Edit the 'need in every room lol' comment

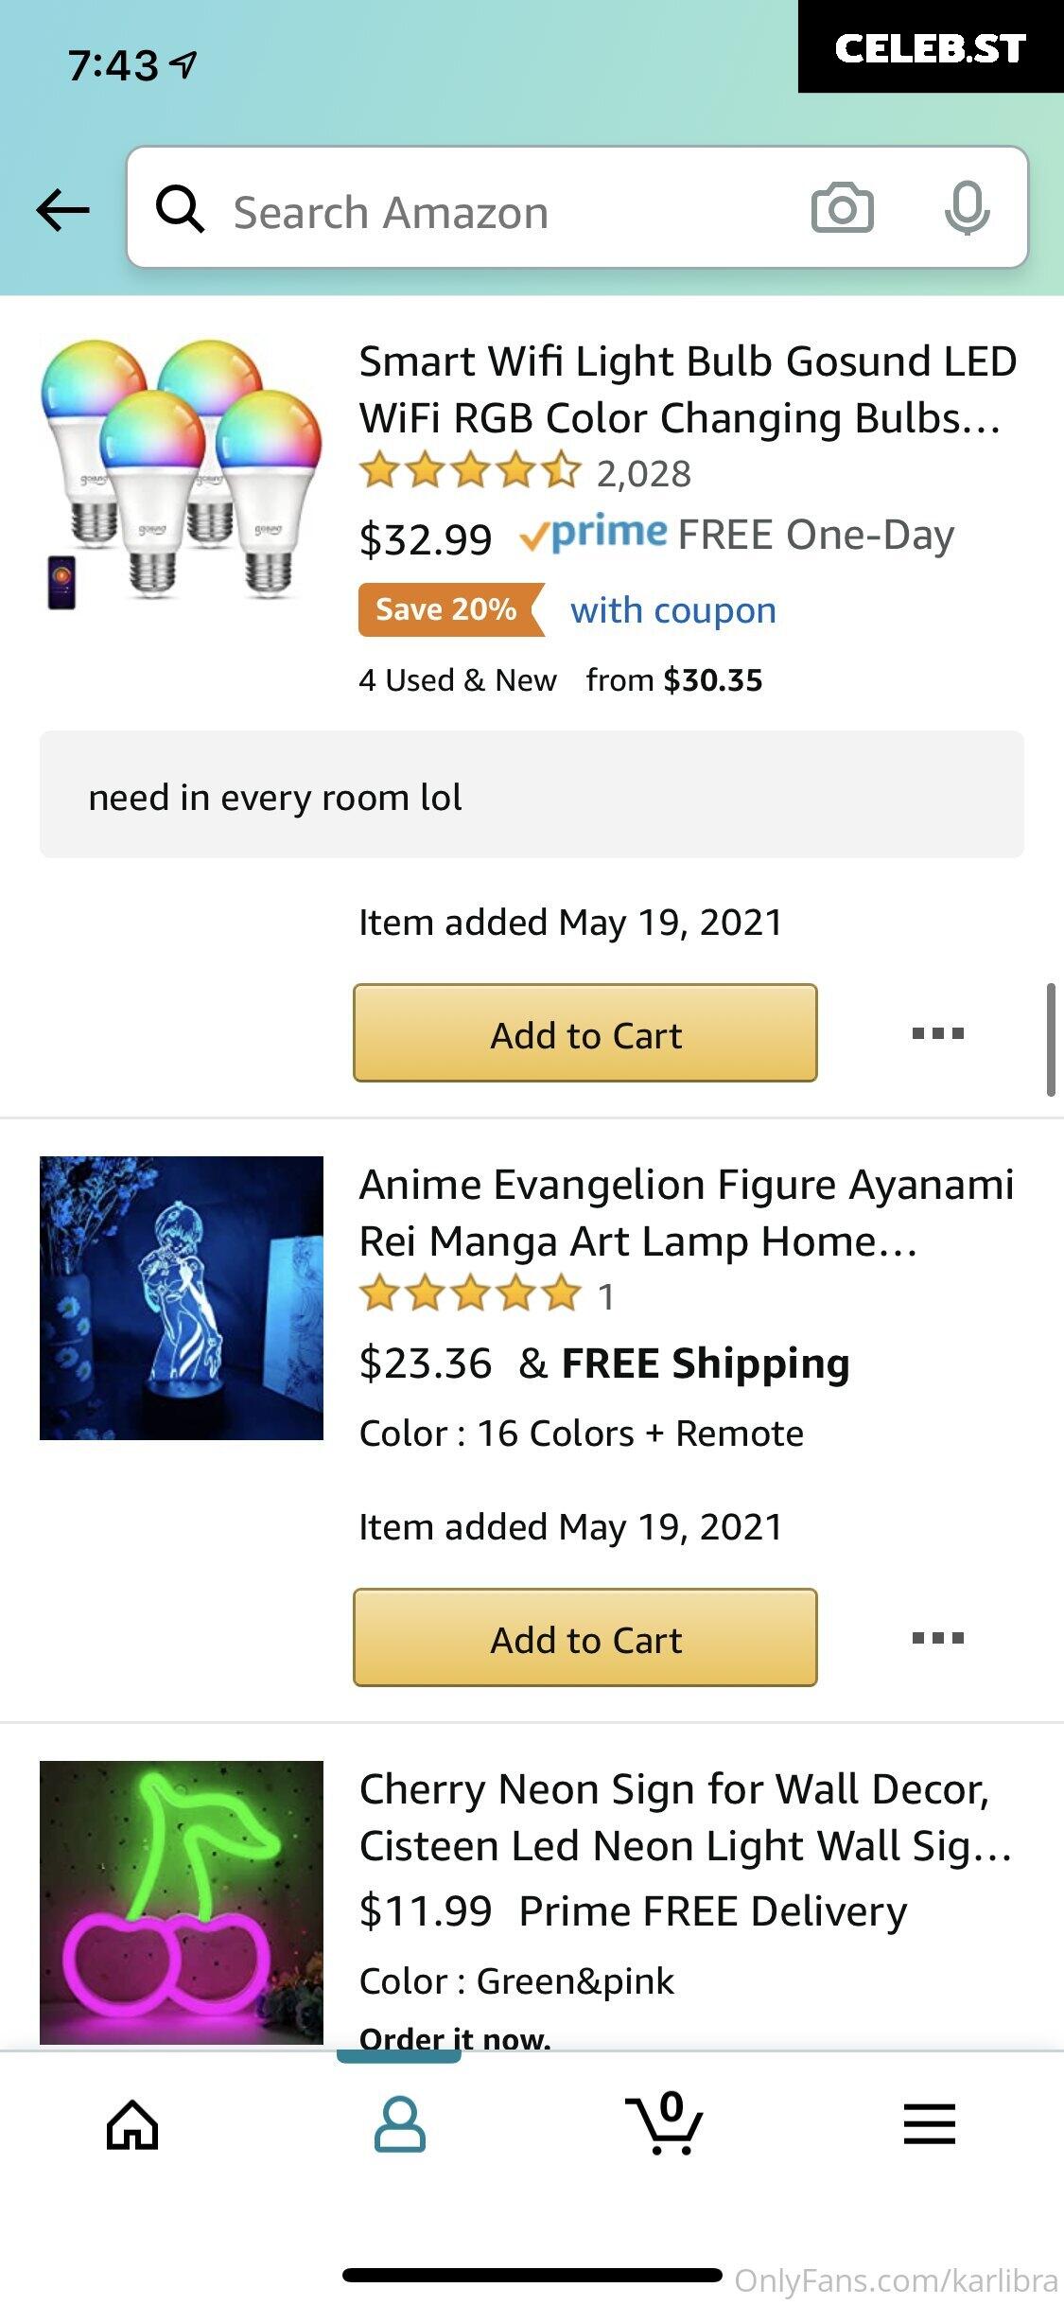(532, 795)
